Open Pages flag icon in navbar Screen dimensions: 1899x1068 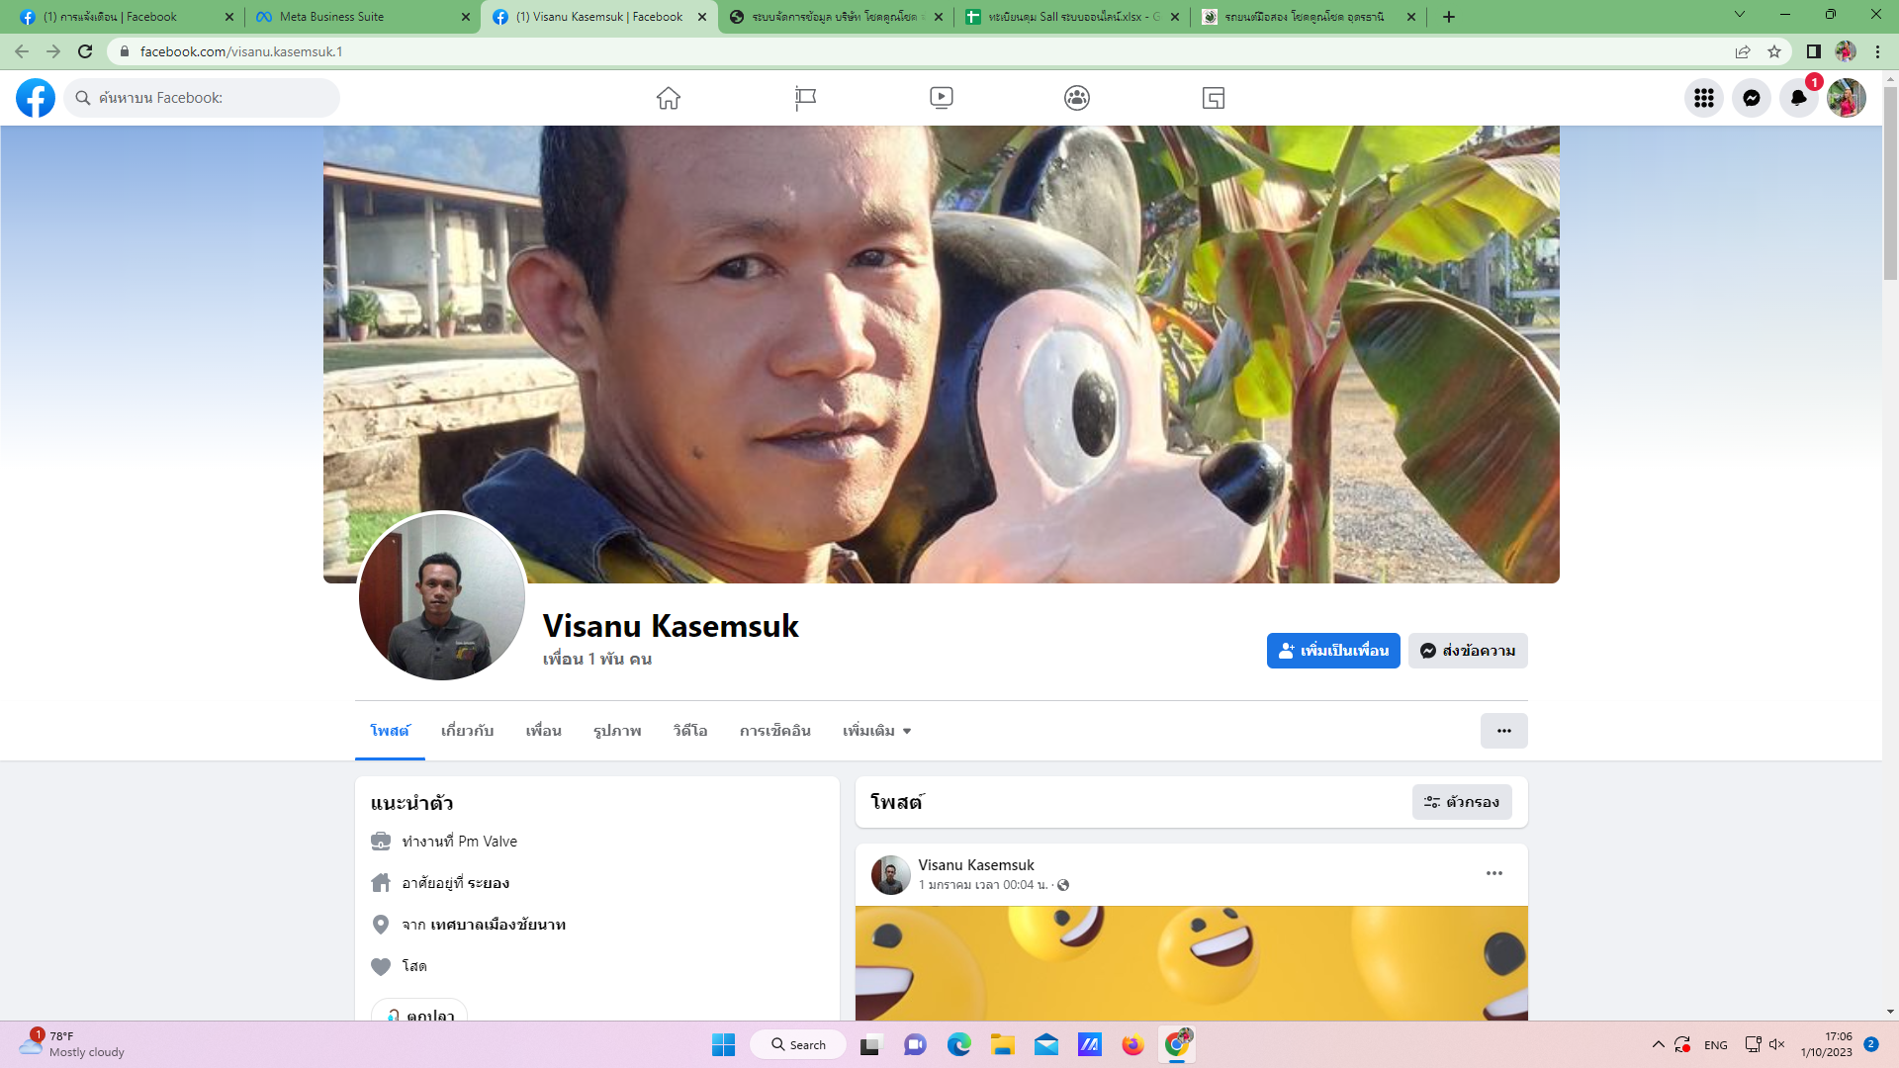tap(805, 98)
